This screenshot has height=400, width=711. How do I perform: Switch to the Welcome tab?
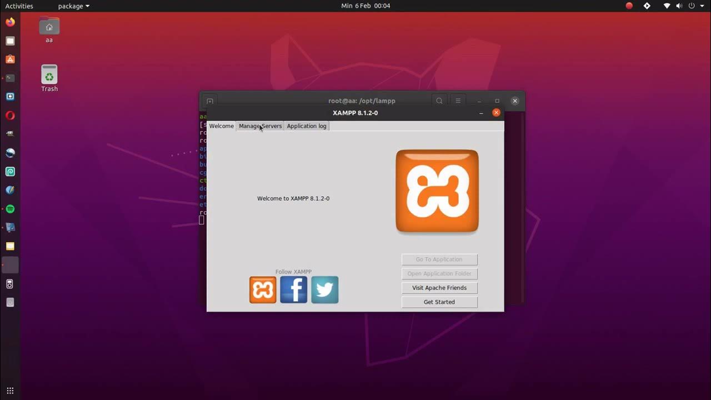(221, 126)
